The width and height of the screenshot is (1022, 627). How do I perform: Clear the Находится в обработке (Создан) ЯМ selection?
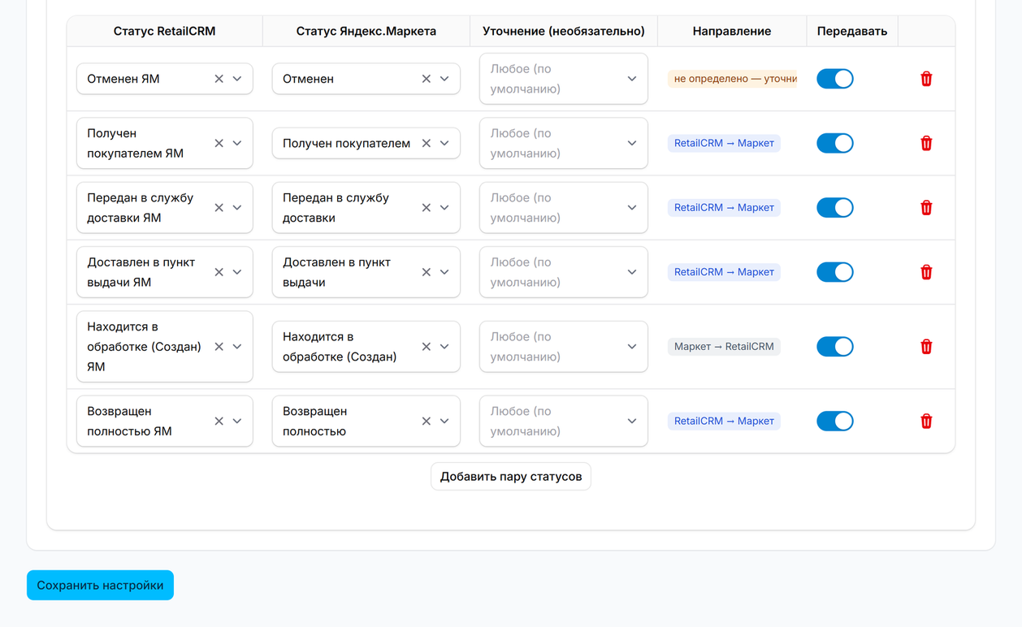click(x=219, y=347)
